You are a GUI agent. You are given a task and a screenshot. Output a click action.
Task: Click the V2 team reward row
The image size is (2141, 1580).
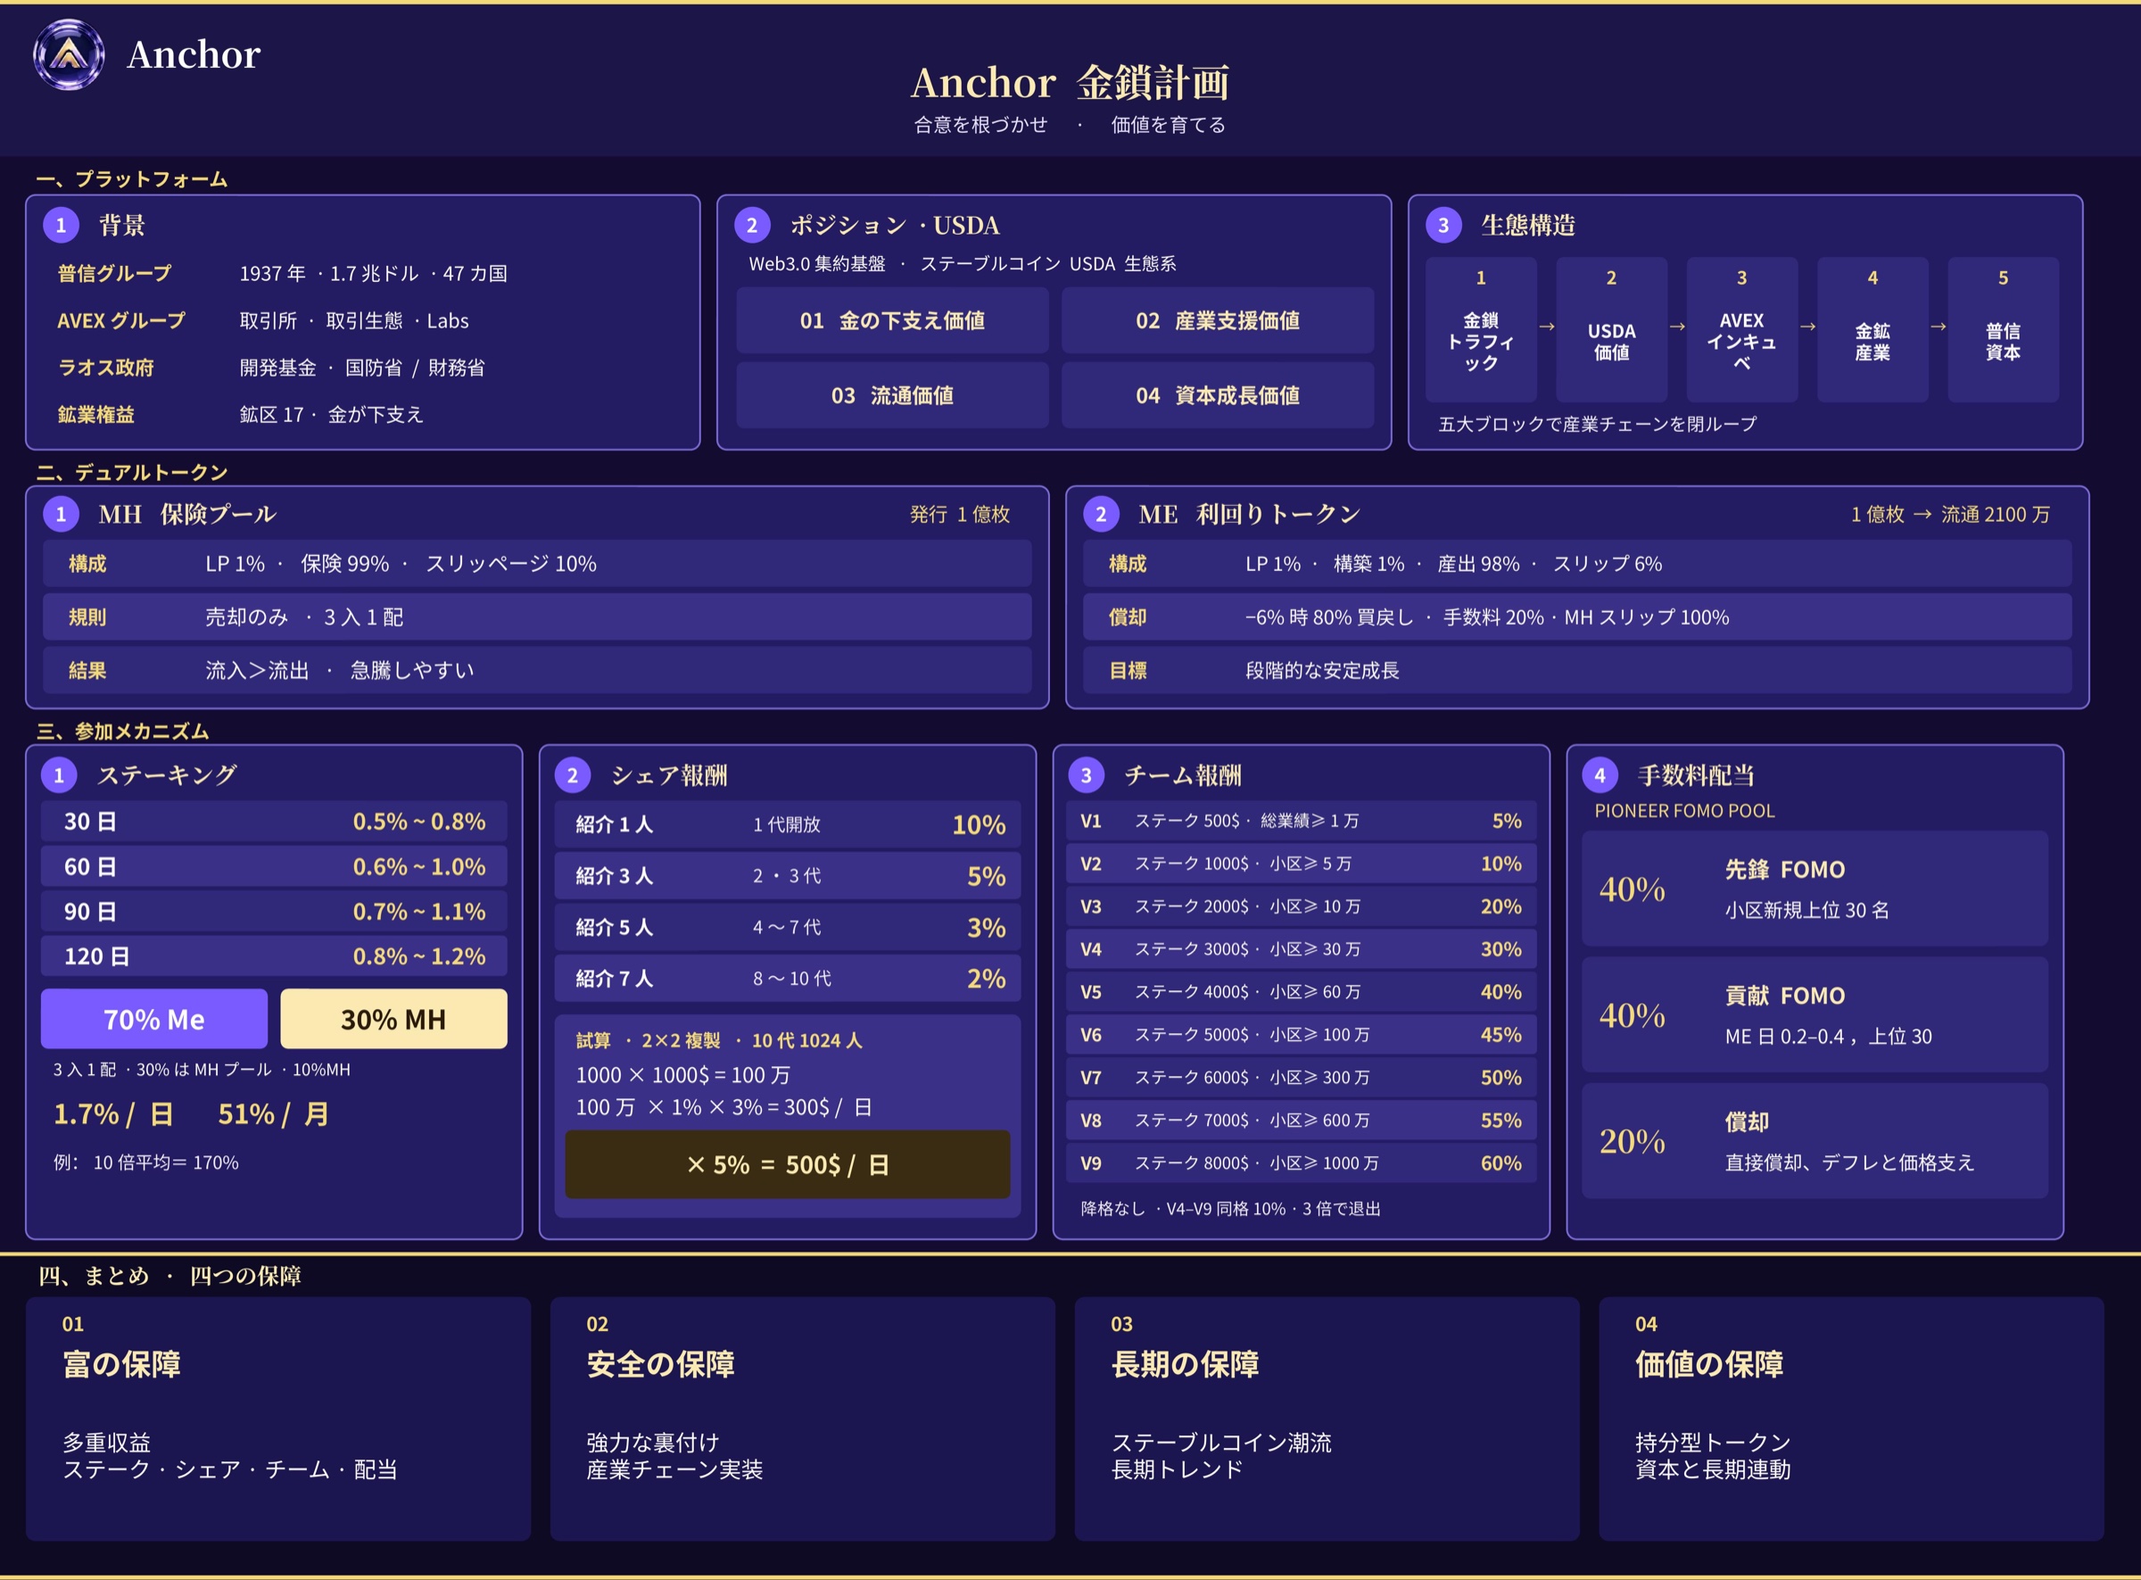pyautogui.click(x=1301, y=864)
